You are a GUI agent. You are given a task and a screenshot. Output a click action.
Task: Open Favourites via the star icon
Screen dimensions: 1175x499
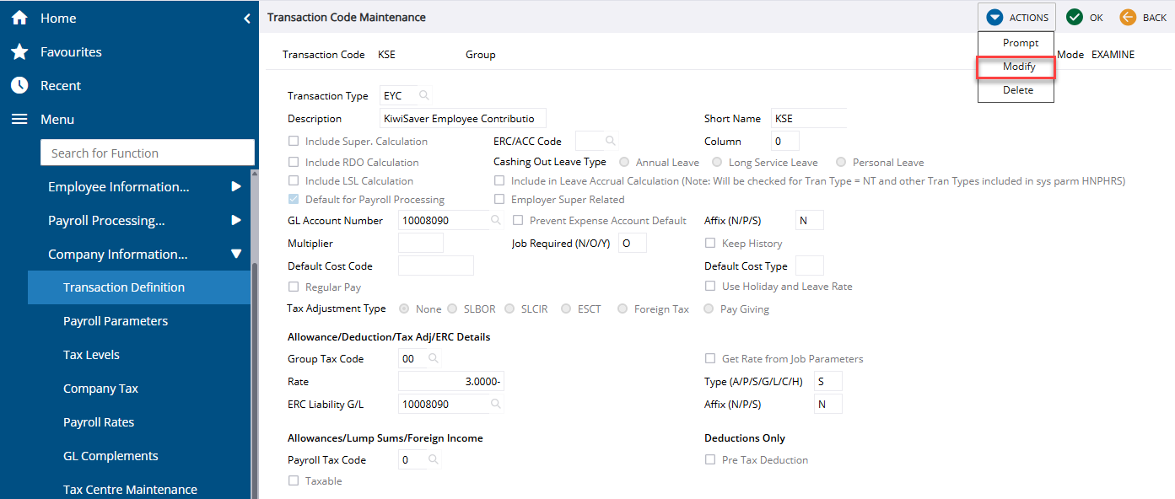click(x=19, y=52)
